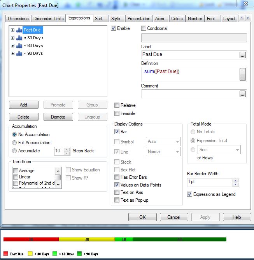This screenshot has width=254, height=260.
Task: Open Help for chart properties
Action: click(x=237, y=217)
